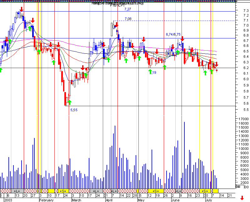Click the red down arrow beside the 7,08 April high

tap(116, 25)
